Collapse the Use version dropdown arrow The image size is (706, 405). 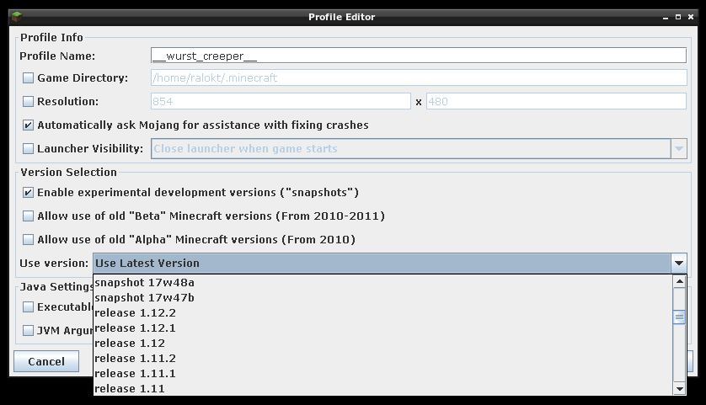679,264
